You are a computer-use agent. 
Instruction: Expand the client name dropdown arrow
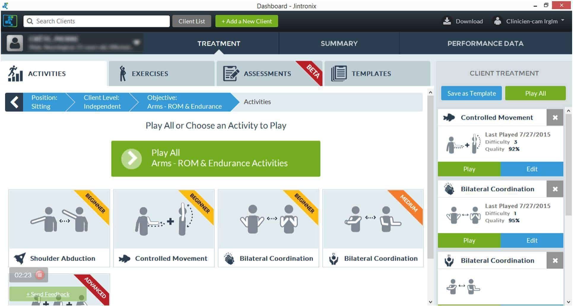pos(136,42)
